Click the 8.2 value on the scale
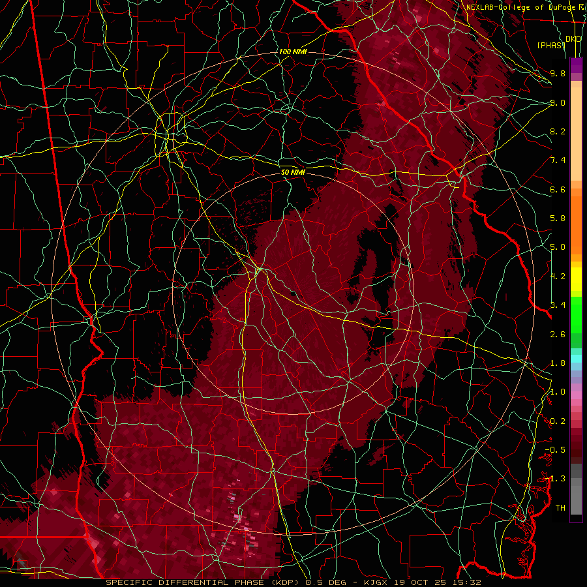Image resolution: width=587 pixels, height=587 pixels. coord(558,131)
